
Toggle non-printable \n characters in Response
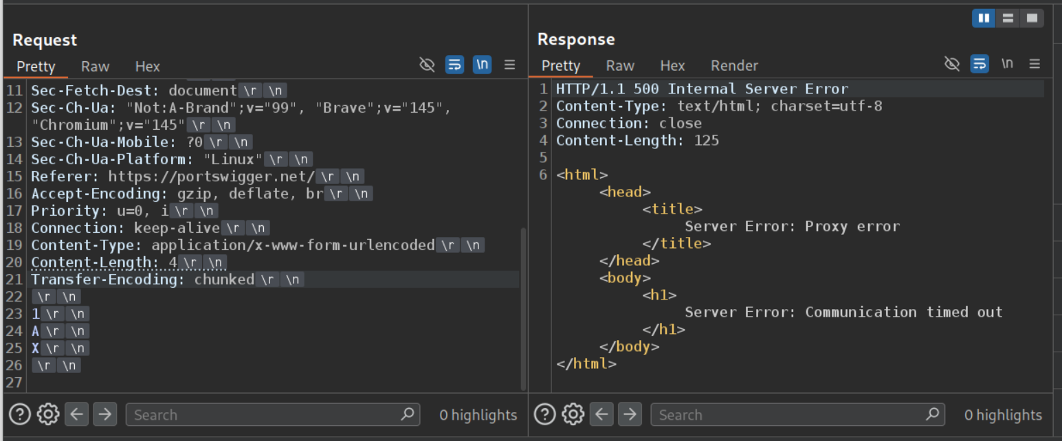(x=1007, y=64)
